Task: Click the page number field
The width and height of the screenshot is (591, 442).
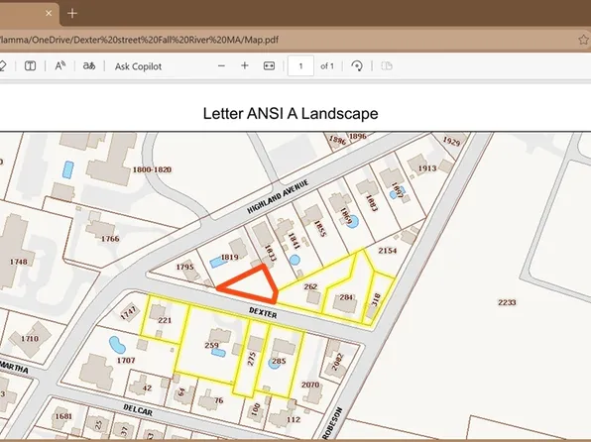Action: coord(300,66)
